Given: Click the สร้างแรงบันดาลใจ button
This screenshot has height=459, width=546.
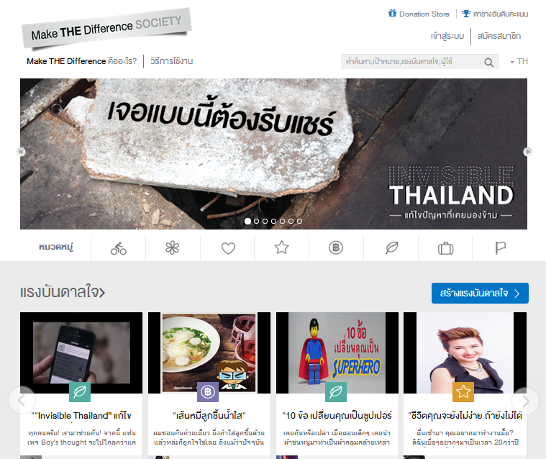Looking at the screenshot, I should coord(480,294).
